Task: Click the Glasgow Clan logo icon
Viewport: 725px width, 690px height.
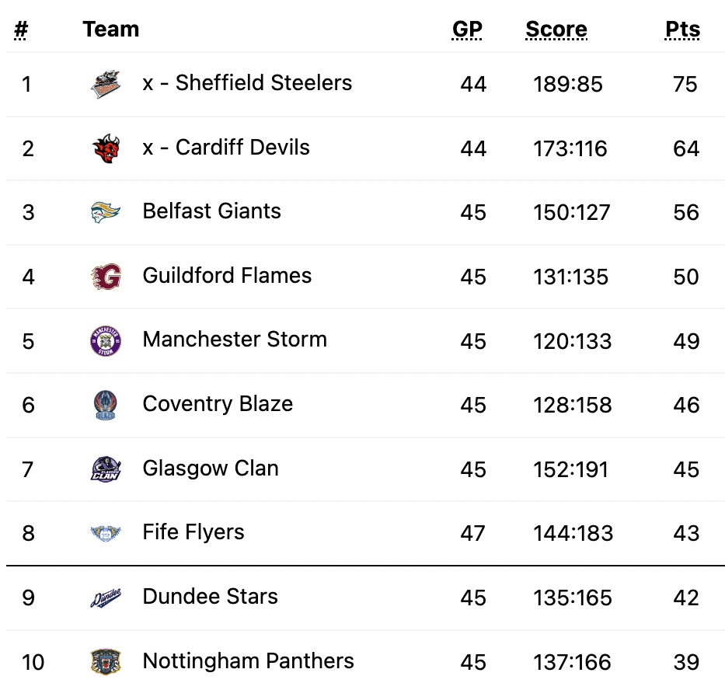Action: (x=106, y=469)
